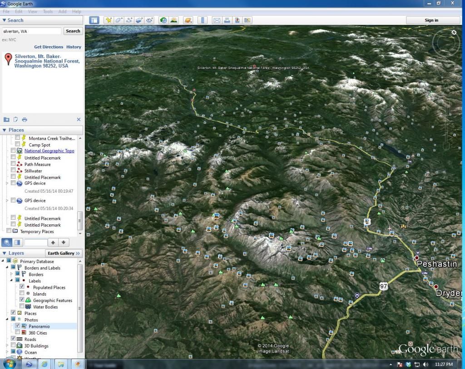
Task: Uncheck the Roads layer checkbox
Action: coord(13,339)
